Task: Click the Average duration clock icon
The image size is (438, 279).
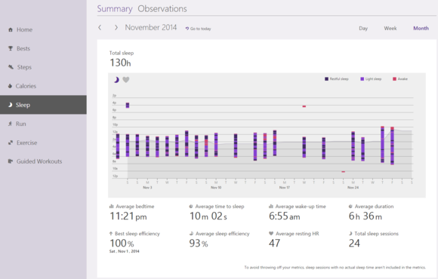Action: pyautogui.click(x=350, y=207)
